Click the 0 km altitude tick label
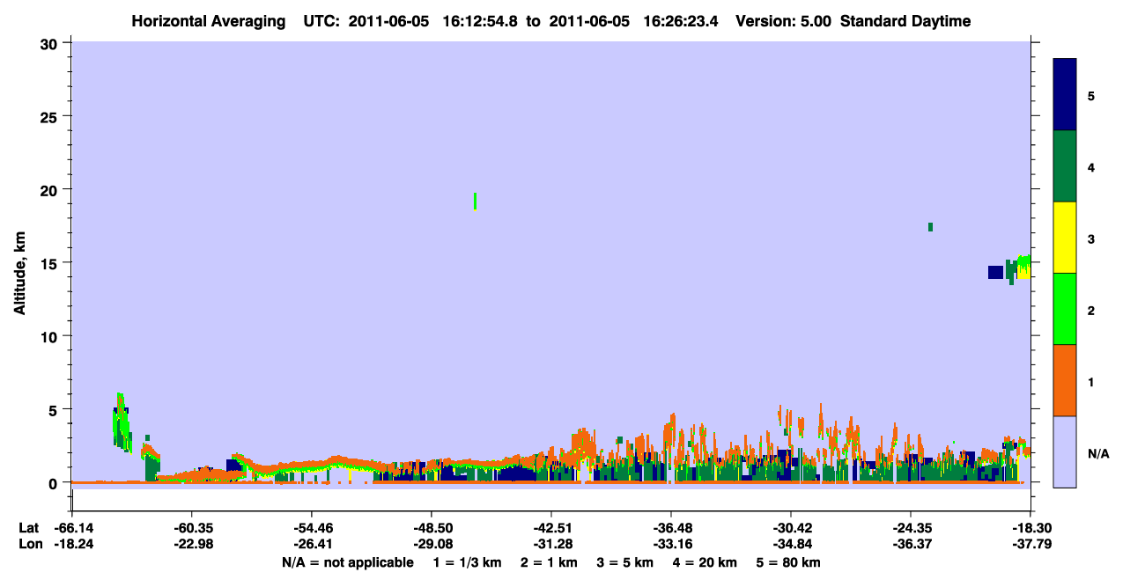 [55, 483]
